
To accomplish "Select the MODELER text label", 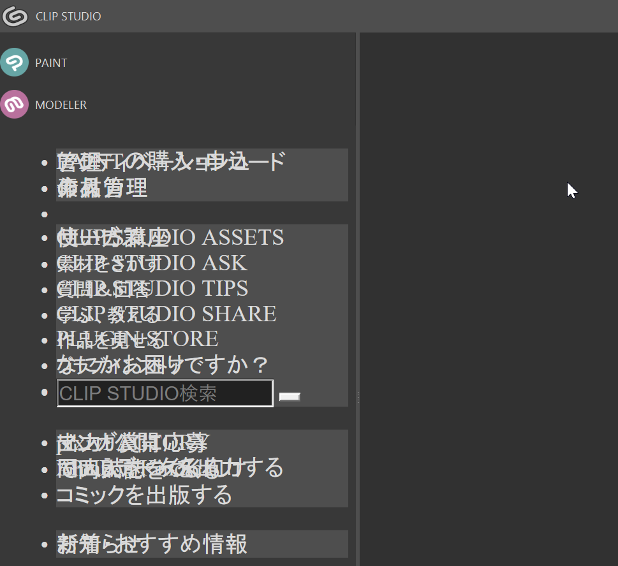I will (61, 105).
